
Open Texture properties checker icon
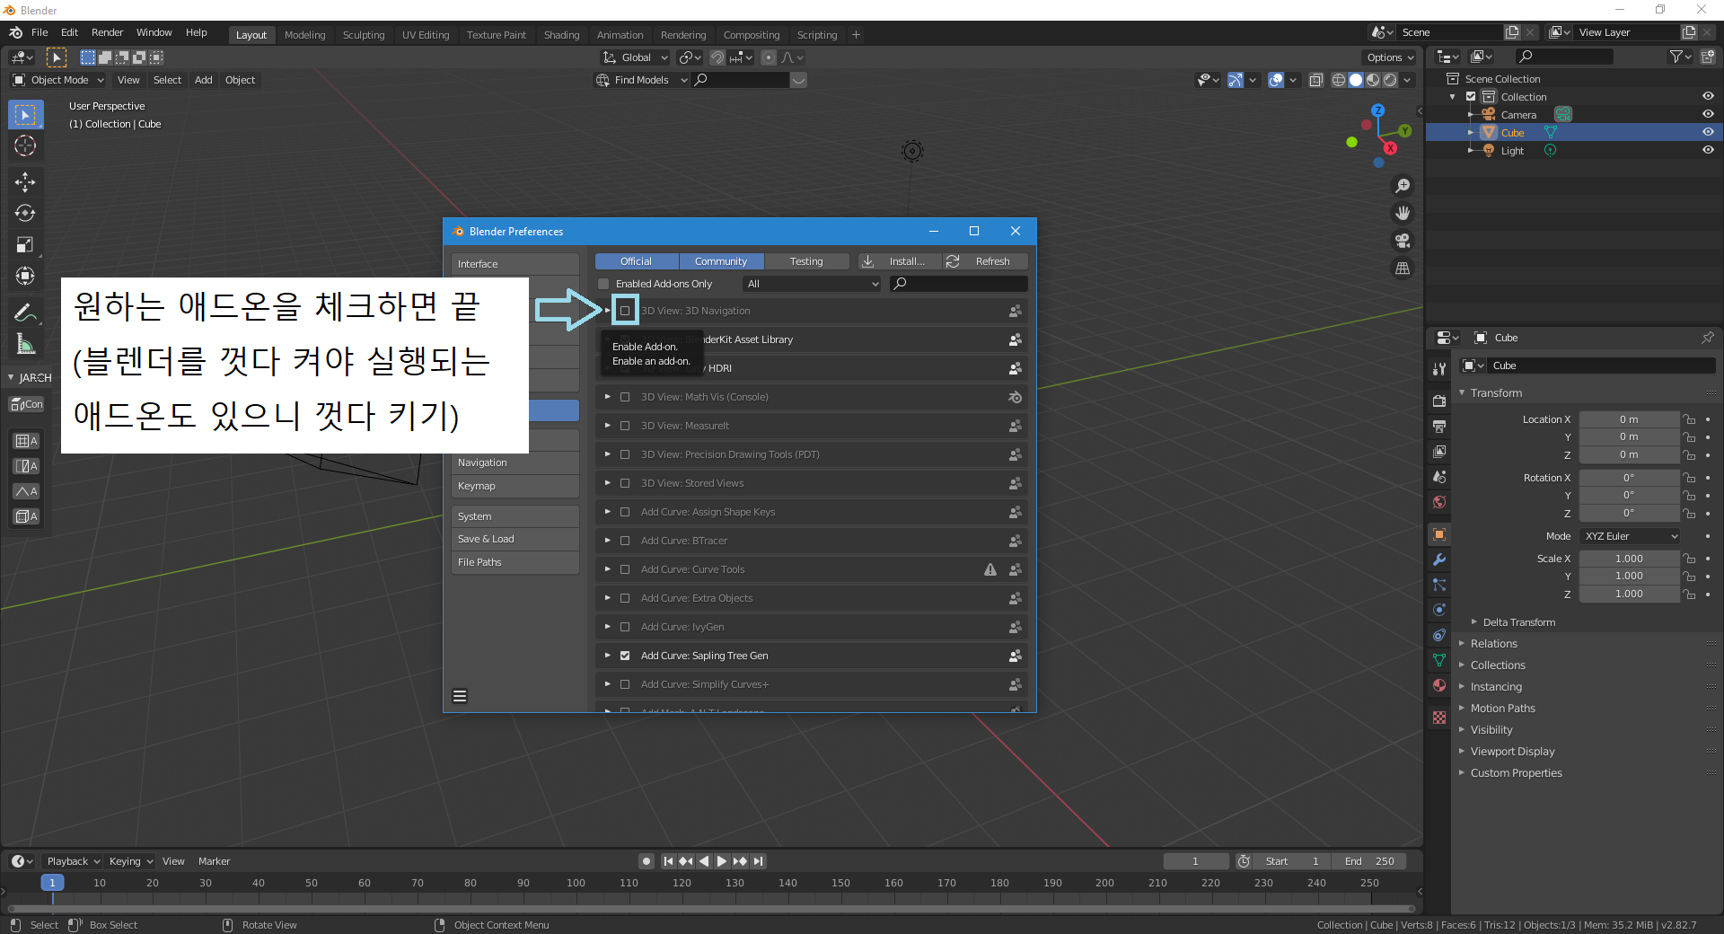[1439, 718]
